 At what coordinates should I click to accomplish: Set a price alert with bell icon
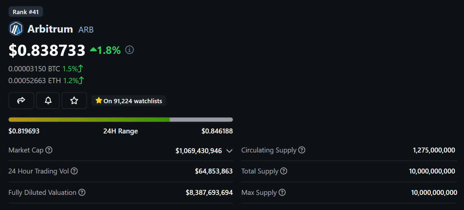tap(48, 101)
